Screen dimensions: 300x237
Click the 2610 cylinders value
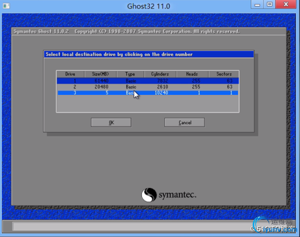pyautogui.click(x=163, y=87)
